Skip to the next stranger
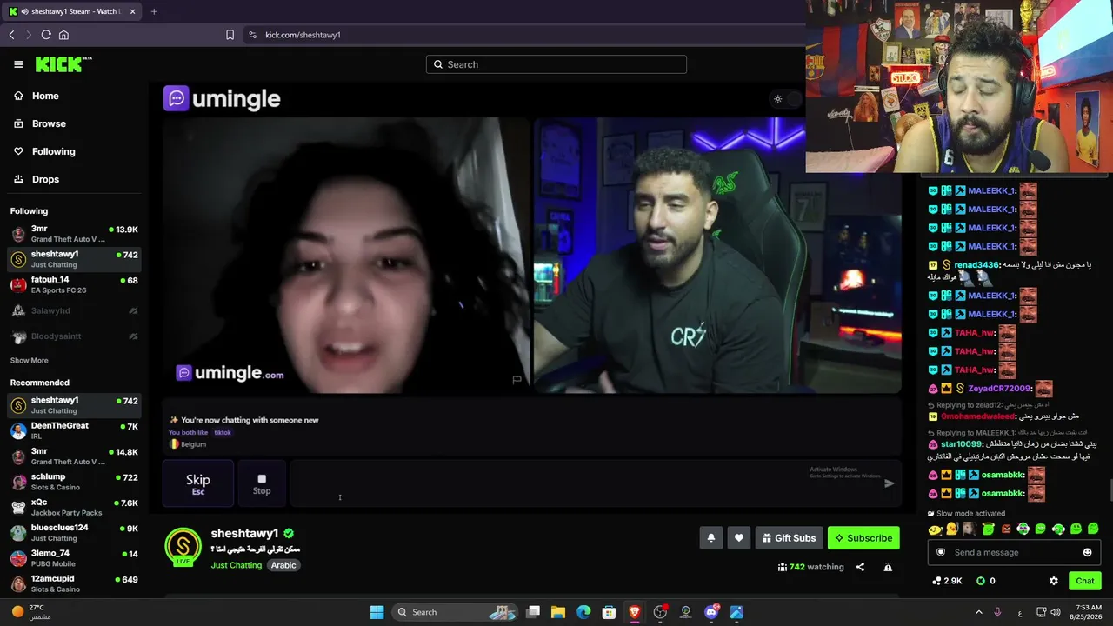Screen dimensions: 1113x626 (x=198, y=483)
